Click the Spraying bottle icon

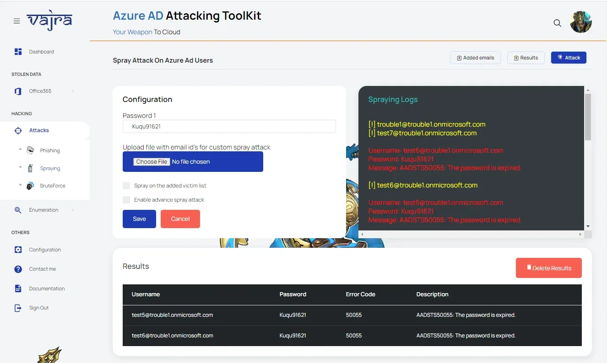[x=30, y=168]
